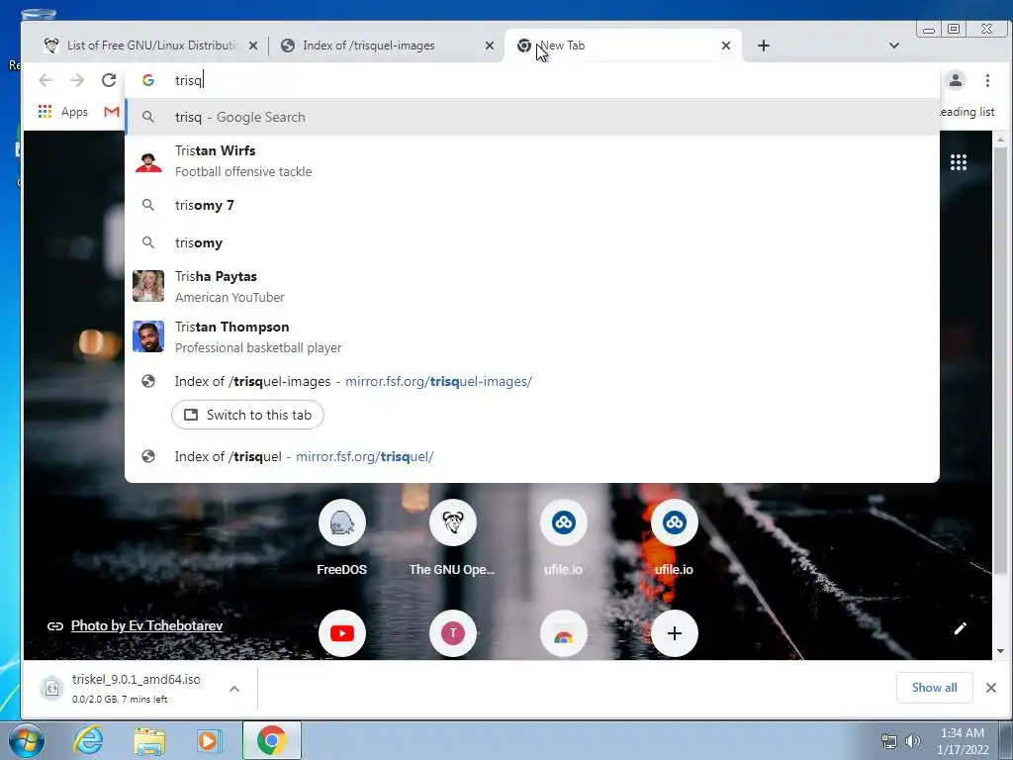The height and width of the screenshot is (760, 1013).
Task: Select 'trisq - Google Search' suggestion
Action: 531,117
